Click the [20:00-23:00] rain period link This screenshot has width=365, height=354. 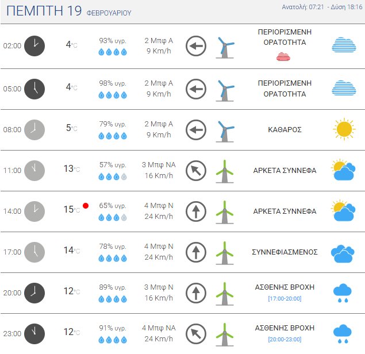click(x=285, y=339)
